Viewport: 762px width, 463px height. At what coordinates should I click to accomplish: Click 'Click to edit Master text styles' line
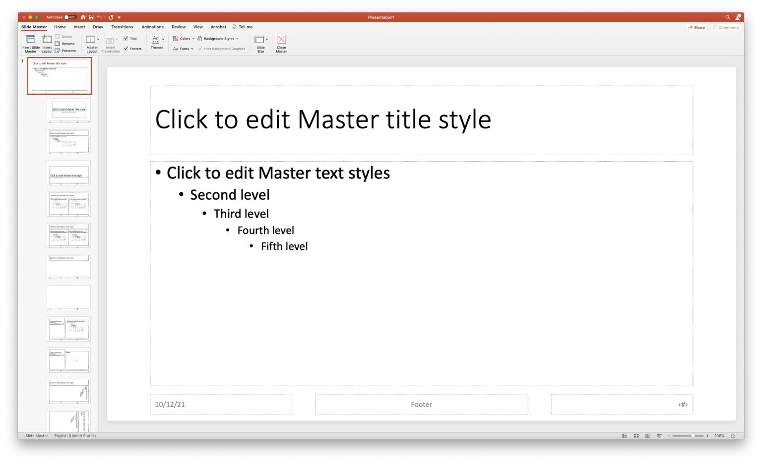pos(278,173)
